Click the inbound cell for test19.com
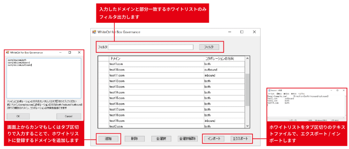Image resolution: width=349 pixels, height=149 pixels. click(x=224, y=121)
